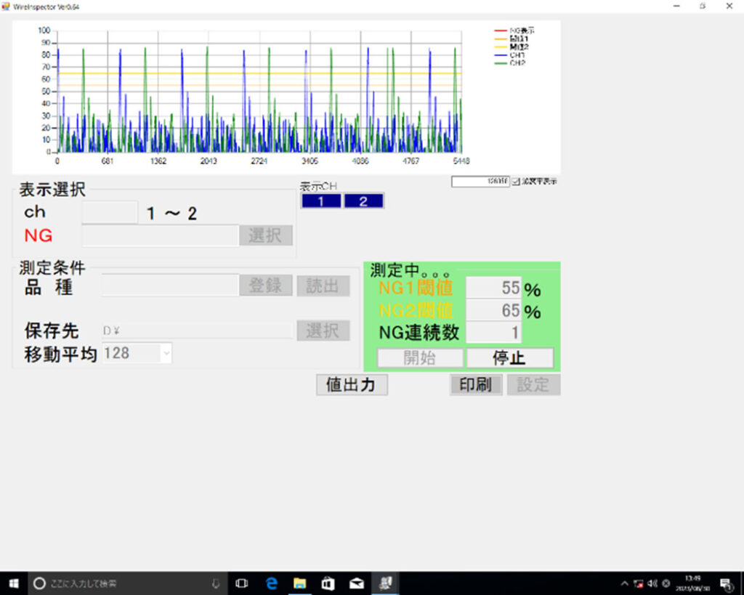Toggle display channel 2 button
744x595 pixels.
(363, 201)
